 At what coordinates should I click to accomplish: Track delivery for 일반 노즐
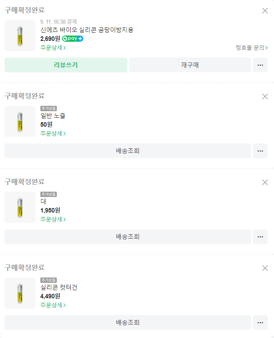click(127, 151)
